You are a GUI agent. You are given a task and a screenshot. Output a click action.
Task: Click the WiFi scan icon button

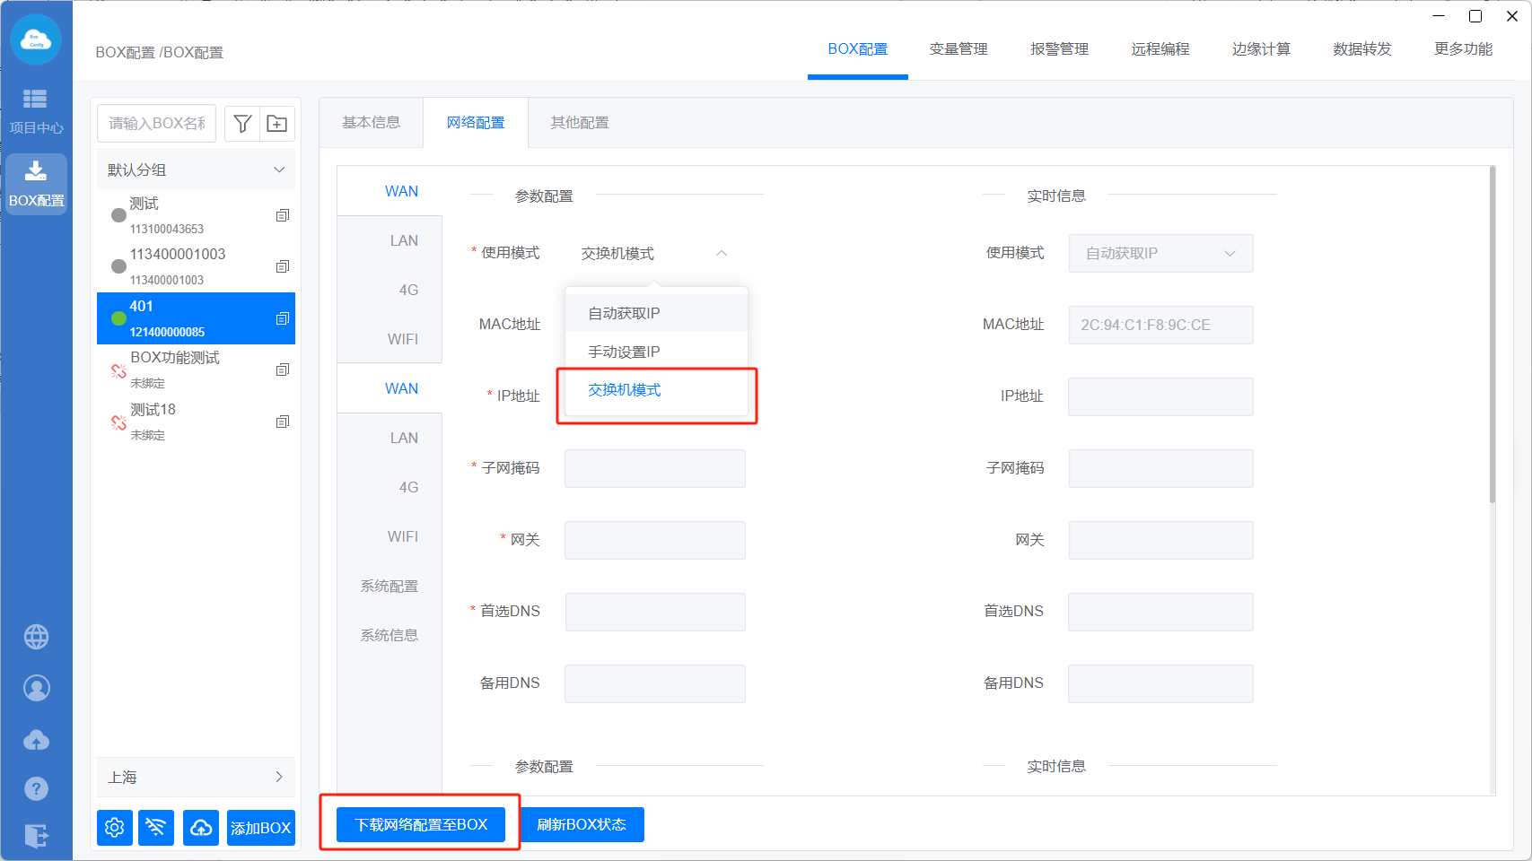click(156, 827)
